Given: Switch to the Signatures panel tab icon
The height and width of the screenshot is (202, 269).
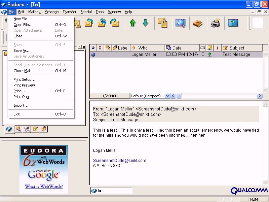Looking at the screenshot, I should click(x=27, y=129).
